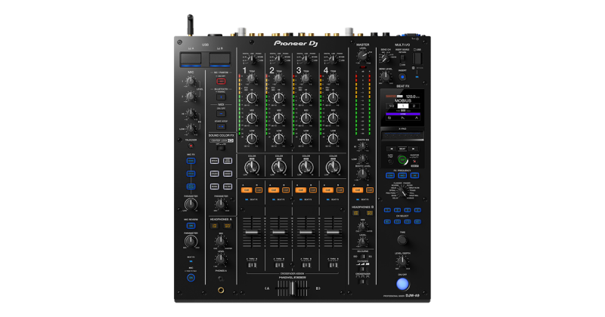This screenshot has height=317, width=605.
Task: Click the channel 3 HI EQ knob
Action: coord(306,98)
